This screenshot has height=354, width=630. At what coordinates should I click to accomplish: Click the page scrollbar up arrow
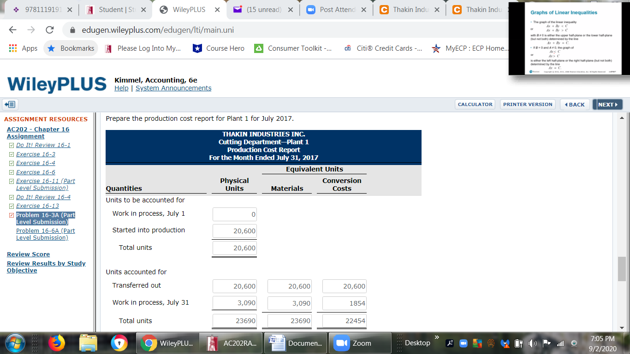[x=622, y=117]
